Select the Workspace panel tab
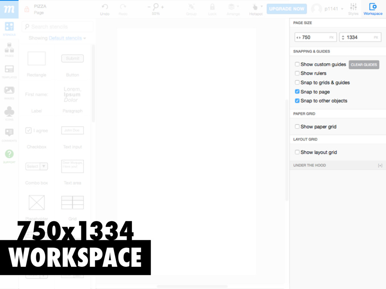This screenshot has height=289, width=386. coord(373,9)
